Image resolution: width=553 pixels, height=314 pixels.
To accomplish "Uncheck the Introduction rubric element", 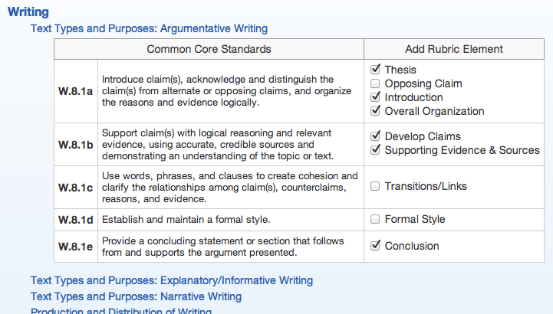I will pos(375,97).
